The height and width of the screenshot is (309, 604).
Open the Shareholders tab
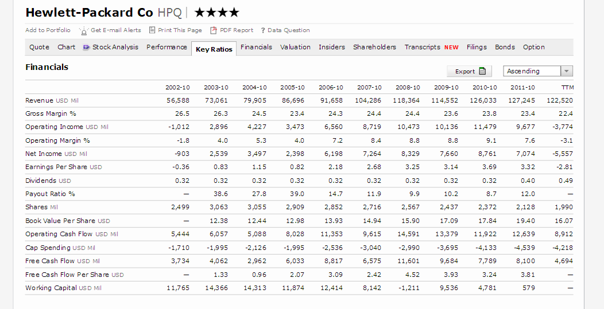coord(374,47)
